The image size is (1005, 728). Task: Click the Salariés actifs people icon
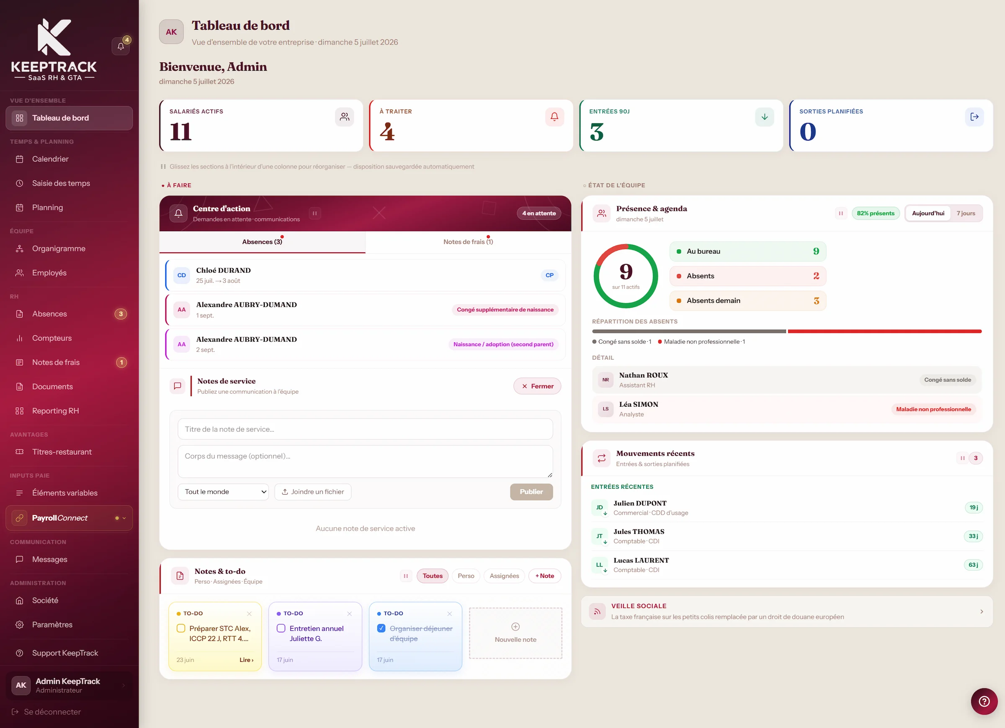344,117
